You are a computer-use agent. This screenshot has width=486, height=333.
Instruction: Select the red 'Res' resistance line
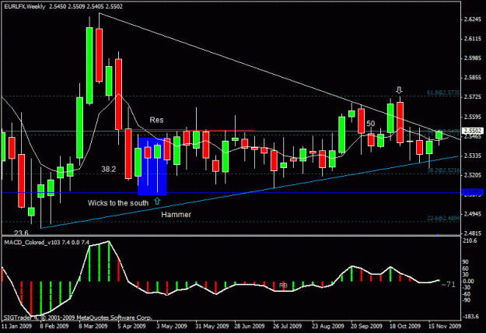pyautogui.click(x=185, y=130)
